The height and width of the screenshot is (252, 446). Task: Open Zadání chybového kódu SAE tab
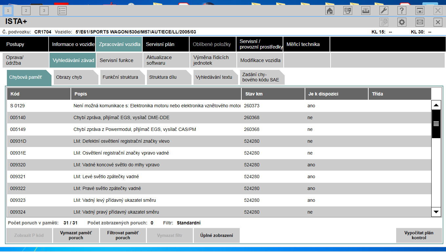tap(262, 77)
